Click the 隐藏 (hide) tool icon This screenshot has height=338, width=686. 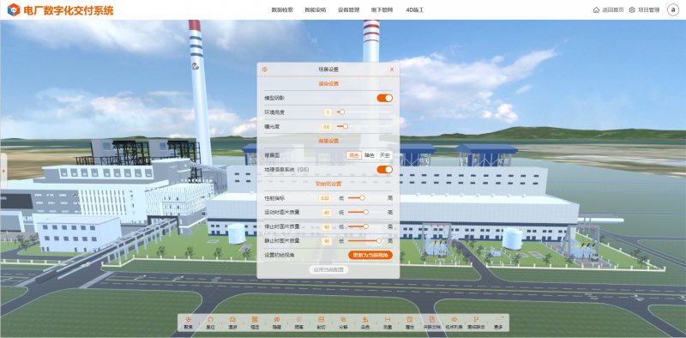click(x=277, y=320)
